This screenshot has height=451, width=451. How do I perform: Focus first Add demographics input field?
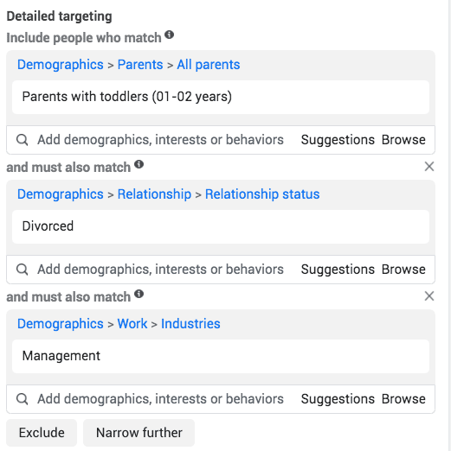(x=160, y=140)
